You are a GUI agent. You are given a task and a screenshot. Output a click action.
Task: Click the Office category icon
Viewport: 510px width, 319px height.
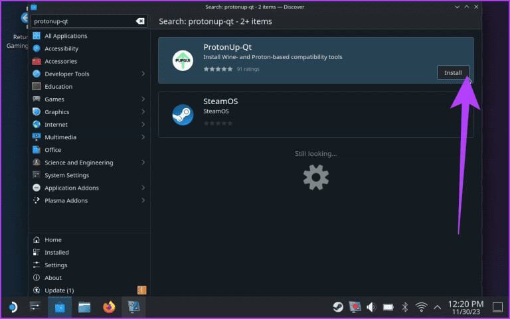point(37,150)
